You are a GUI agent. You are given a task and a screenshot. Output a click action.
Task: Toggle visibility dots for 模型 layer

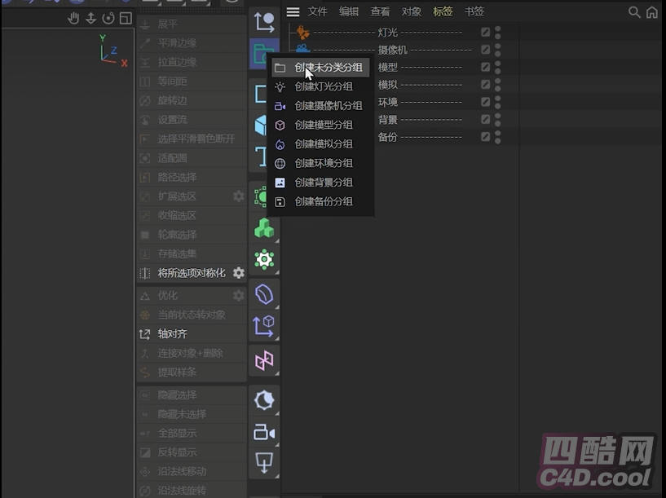point(497,67)
